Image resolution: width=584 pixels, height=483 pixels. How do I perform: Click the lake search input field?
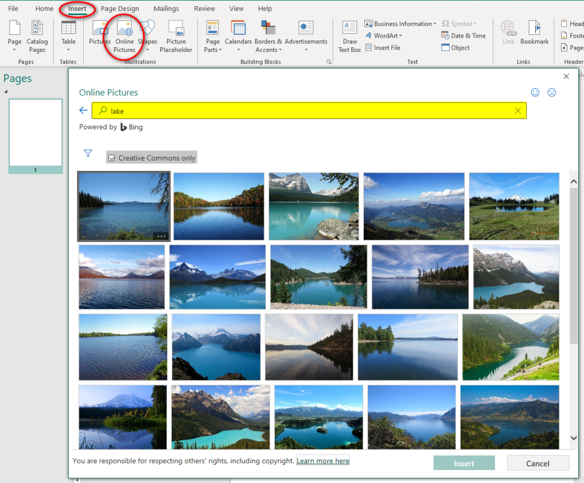(x=308, y=110)
